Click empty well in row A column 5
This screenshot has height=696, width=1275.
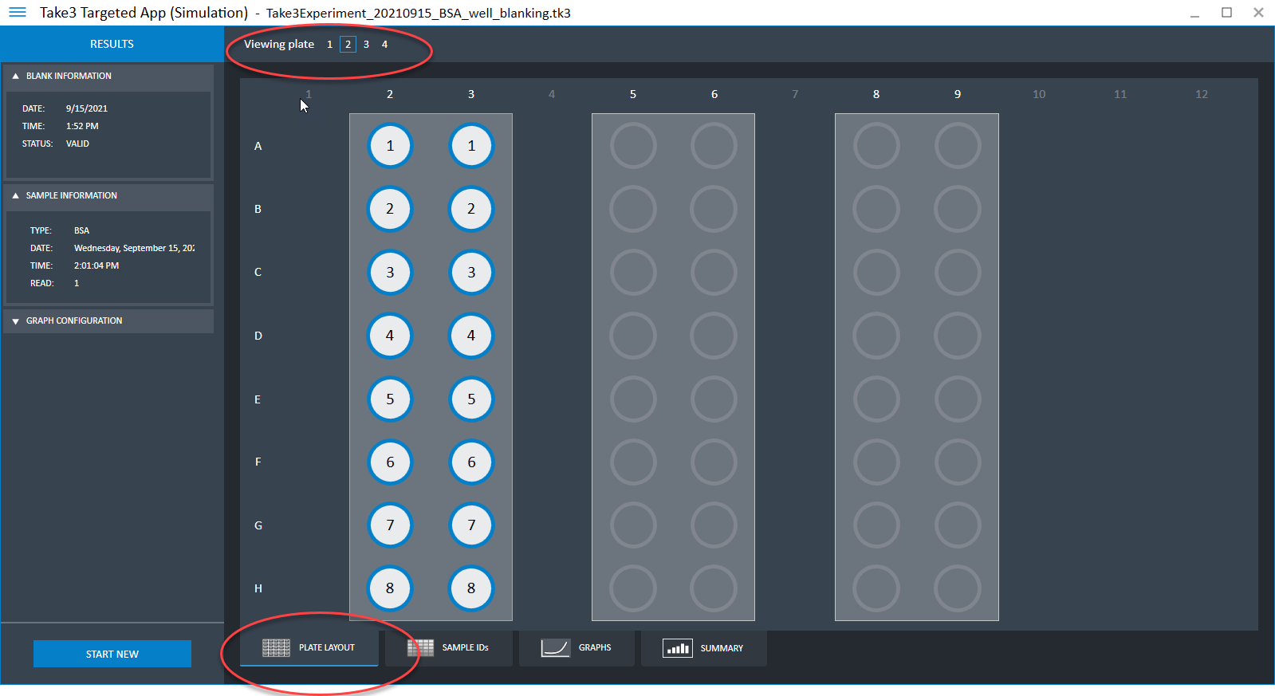633,146
